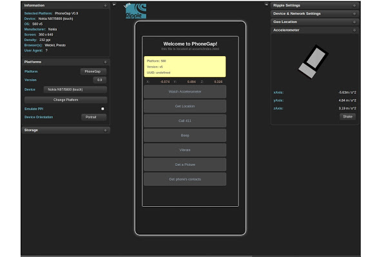Tap the Get Location button
This screenshot has height=257, width=375.
(x=185, y=106)
